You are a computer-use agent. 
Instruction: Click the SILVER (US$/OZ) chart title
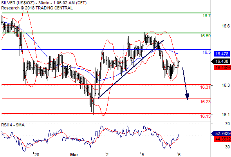pos(18,3)
